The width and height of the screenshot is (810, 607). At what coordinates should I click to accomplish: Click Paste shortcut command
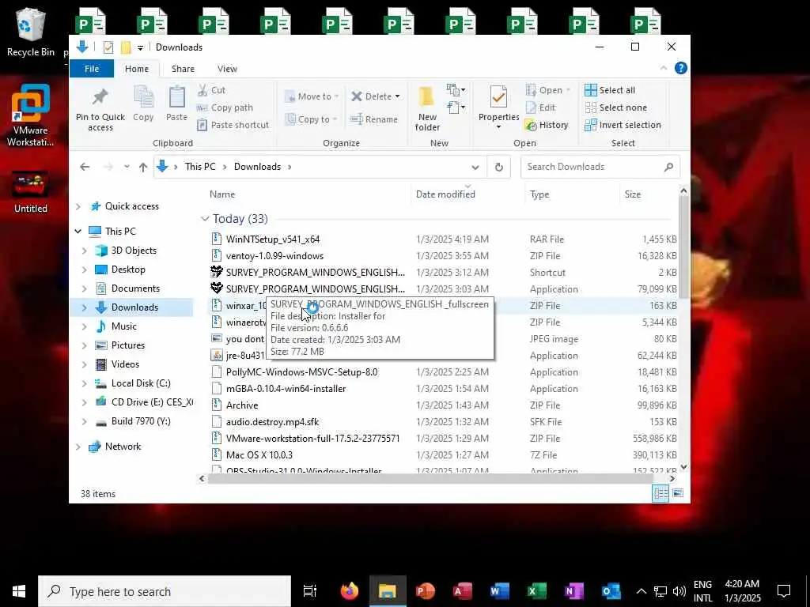(233, 125)
